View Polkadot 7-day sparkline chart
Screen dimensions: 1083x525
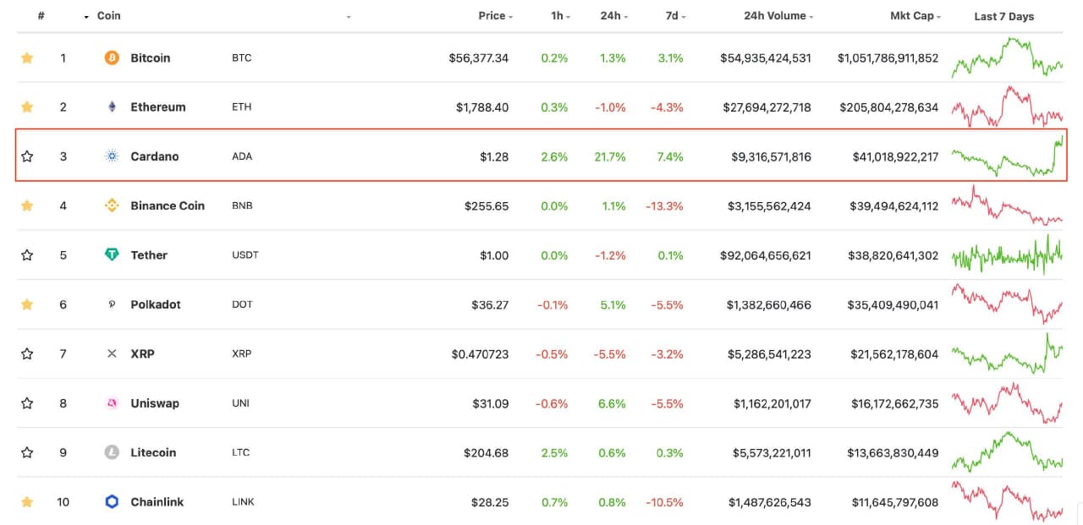click(x=1007, y=304)
